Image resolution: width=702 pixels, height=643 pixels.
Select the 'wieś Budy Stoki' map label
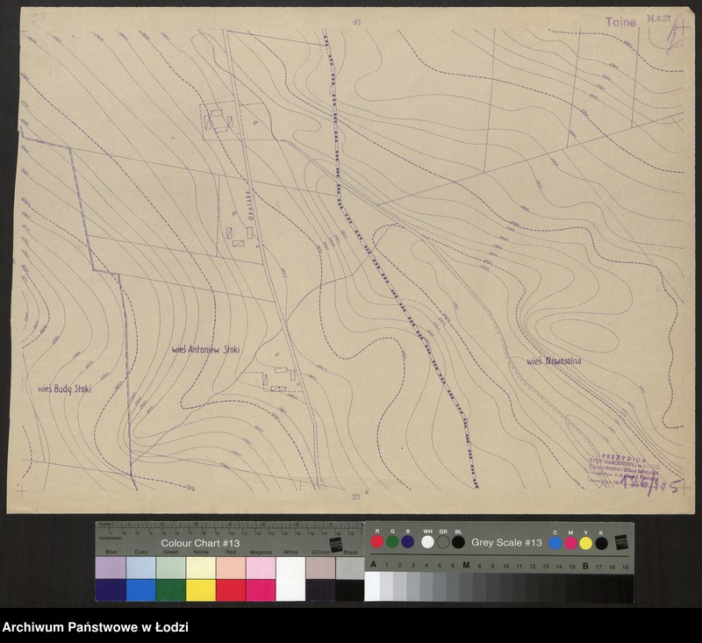pos(64,388)
